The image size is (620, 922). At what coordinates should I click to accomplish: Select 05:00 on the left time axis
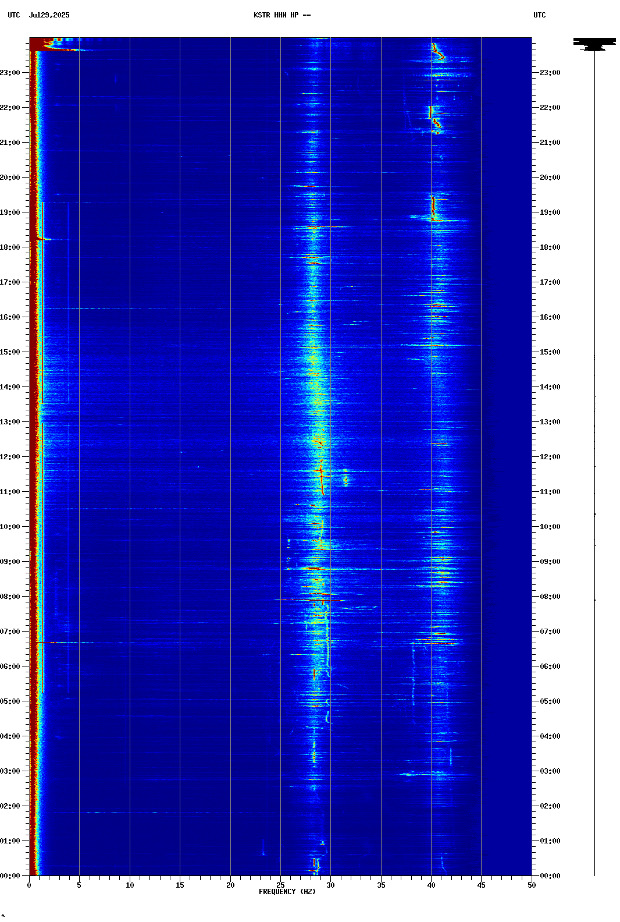point(10,701)
